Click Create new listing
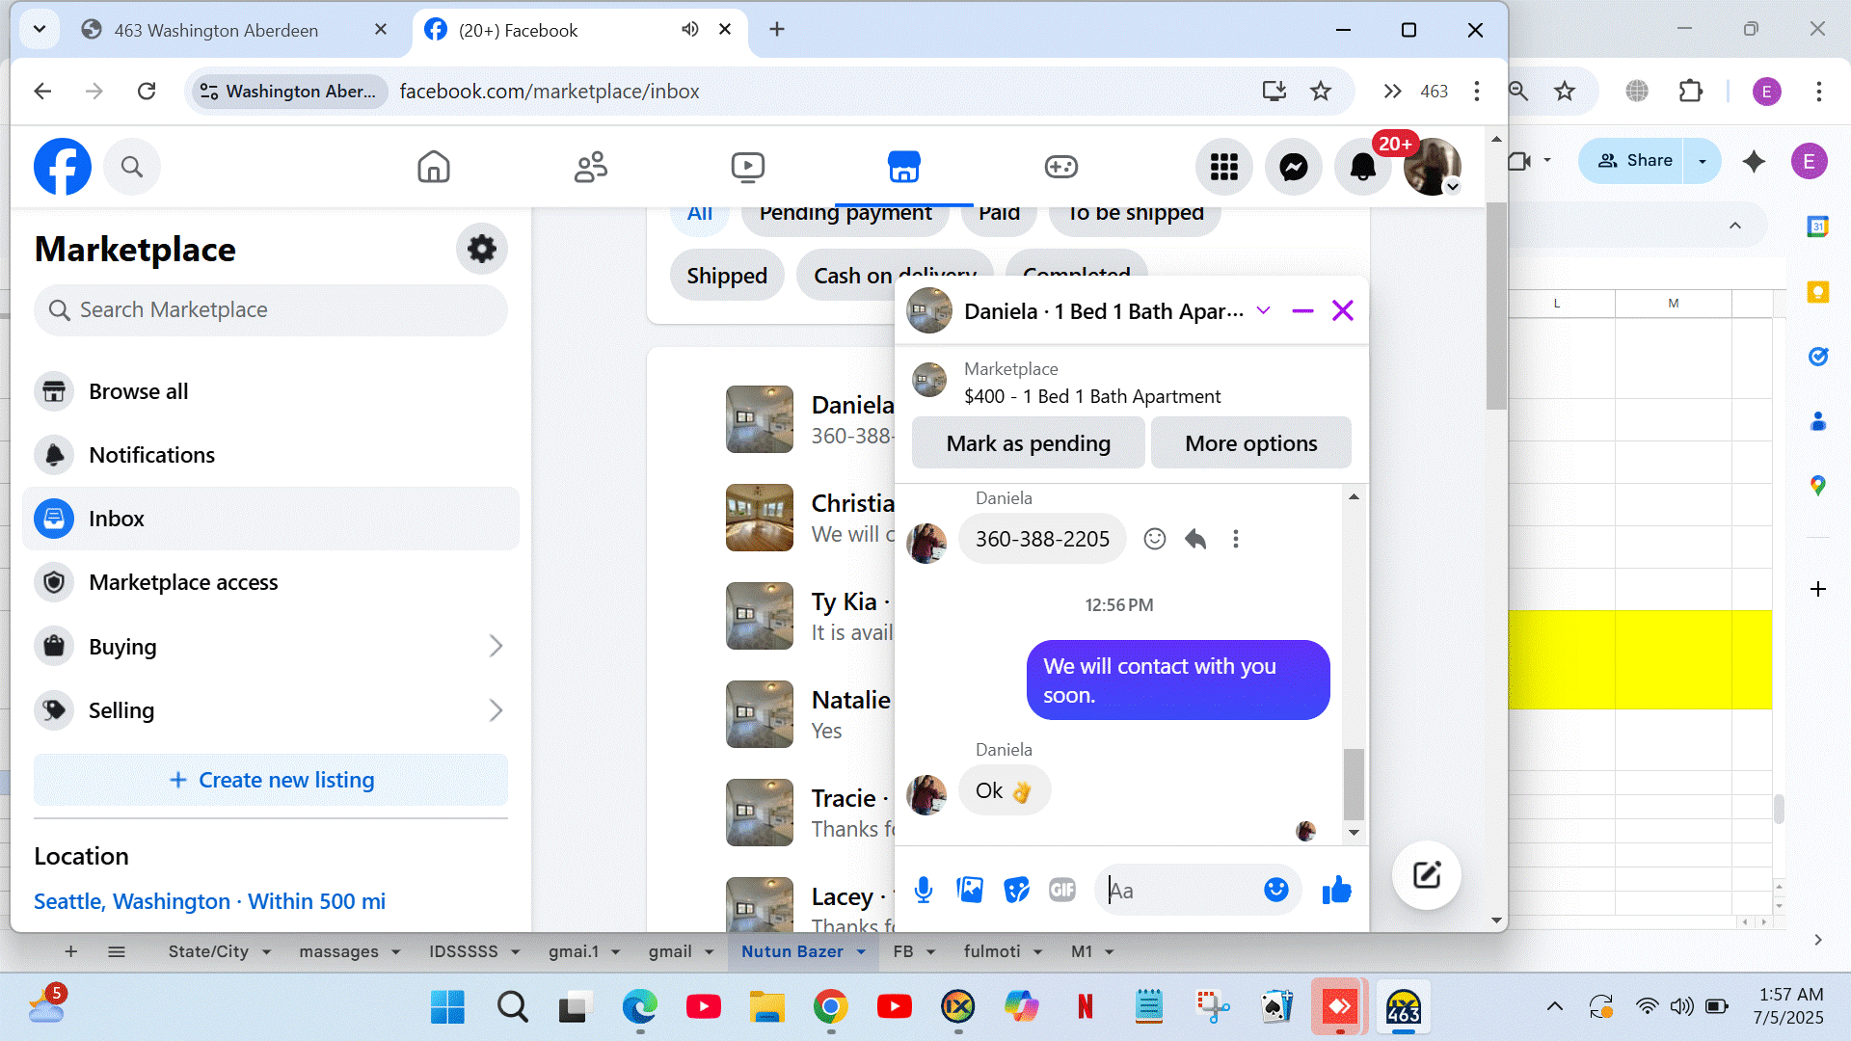1851x1041 pixels. 271,780
